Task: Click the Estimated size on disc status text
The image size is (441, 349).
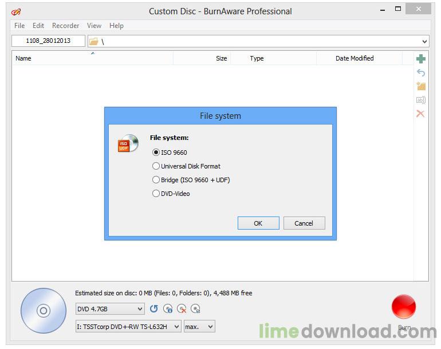Action: [x=163, y=293]
